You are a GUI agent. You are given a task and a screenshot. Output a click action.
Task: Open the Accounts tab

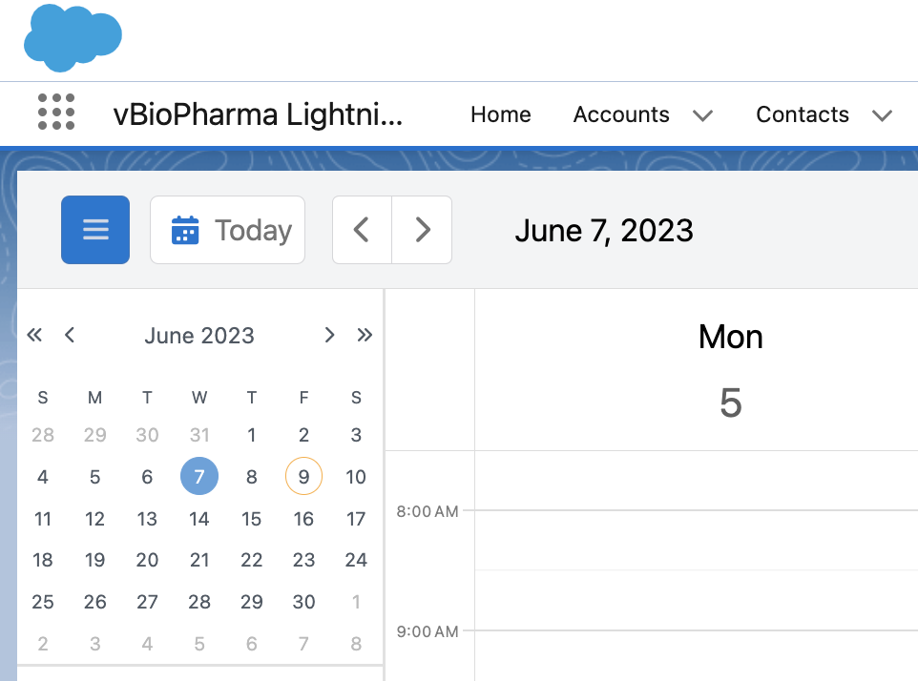point(620,114)
